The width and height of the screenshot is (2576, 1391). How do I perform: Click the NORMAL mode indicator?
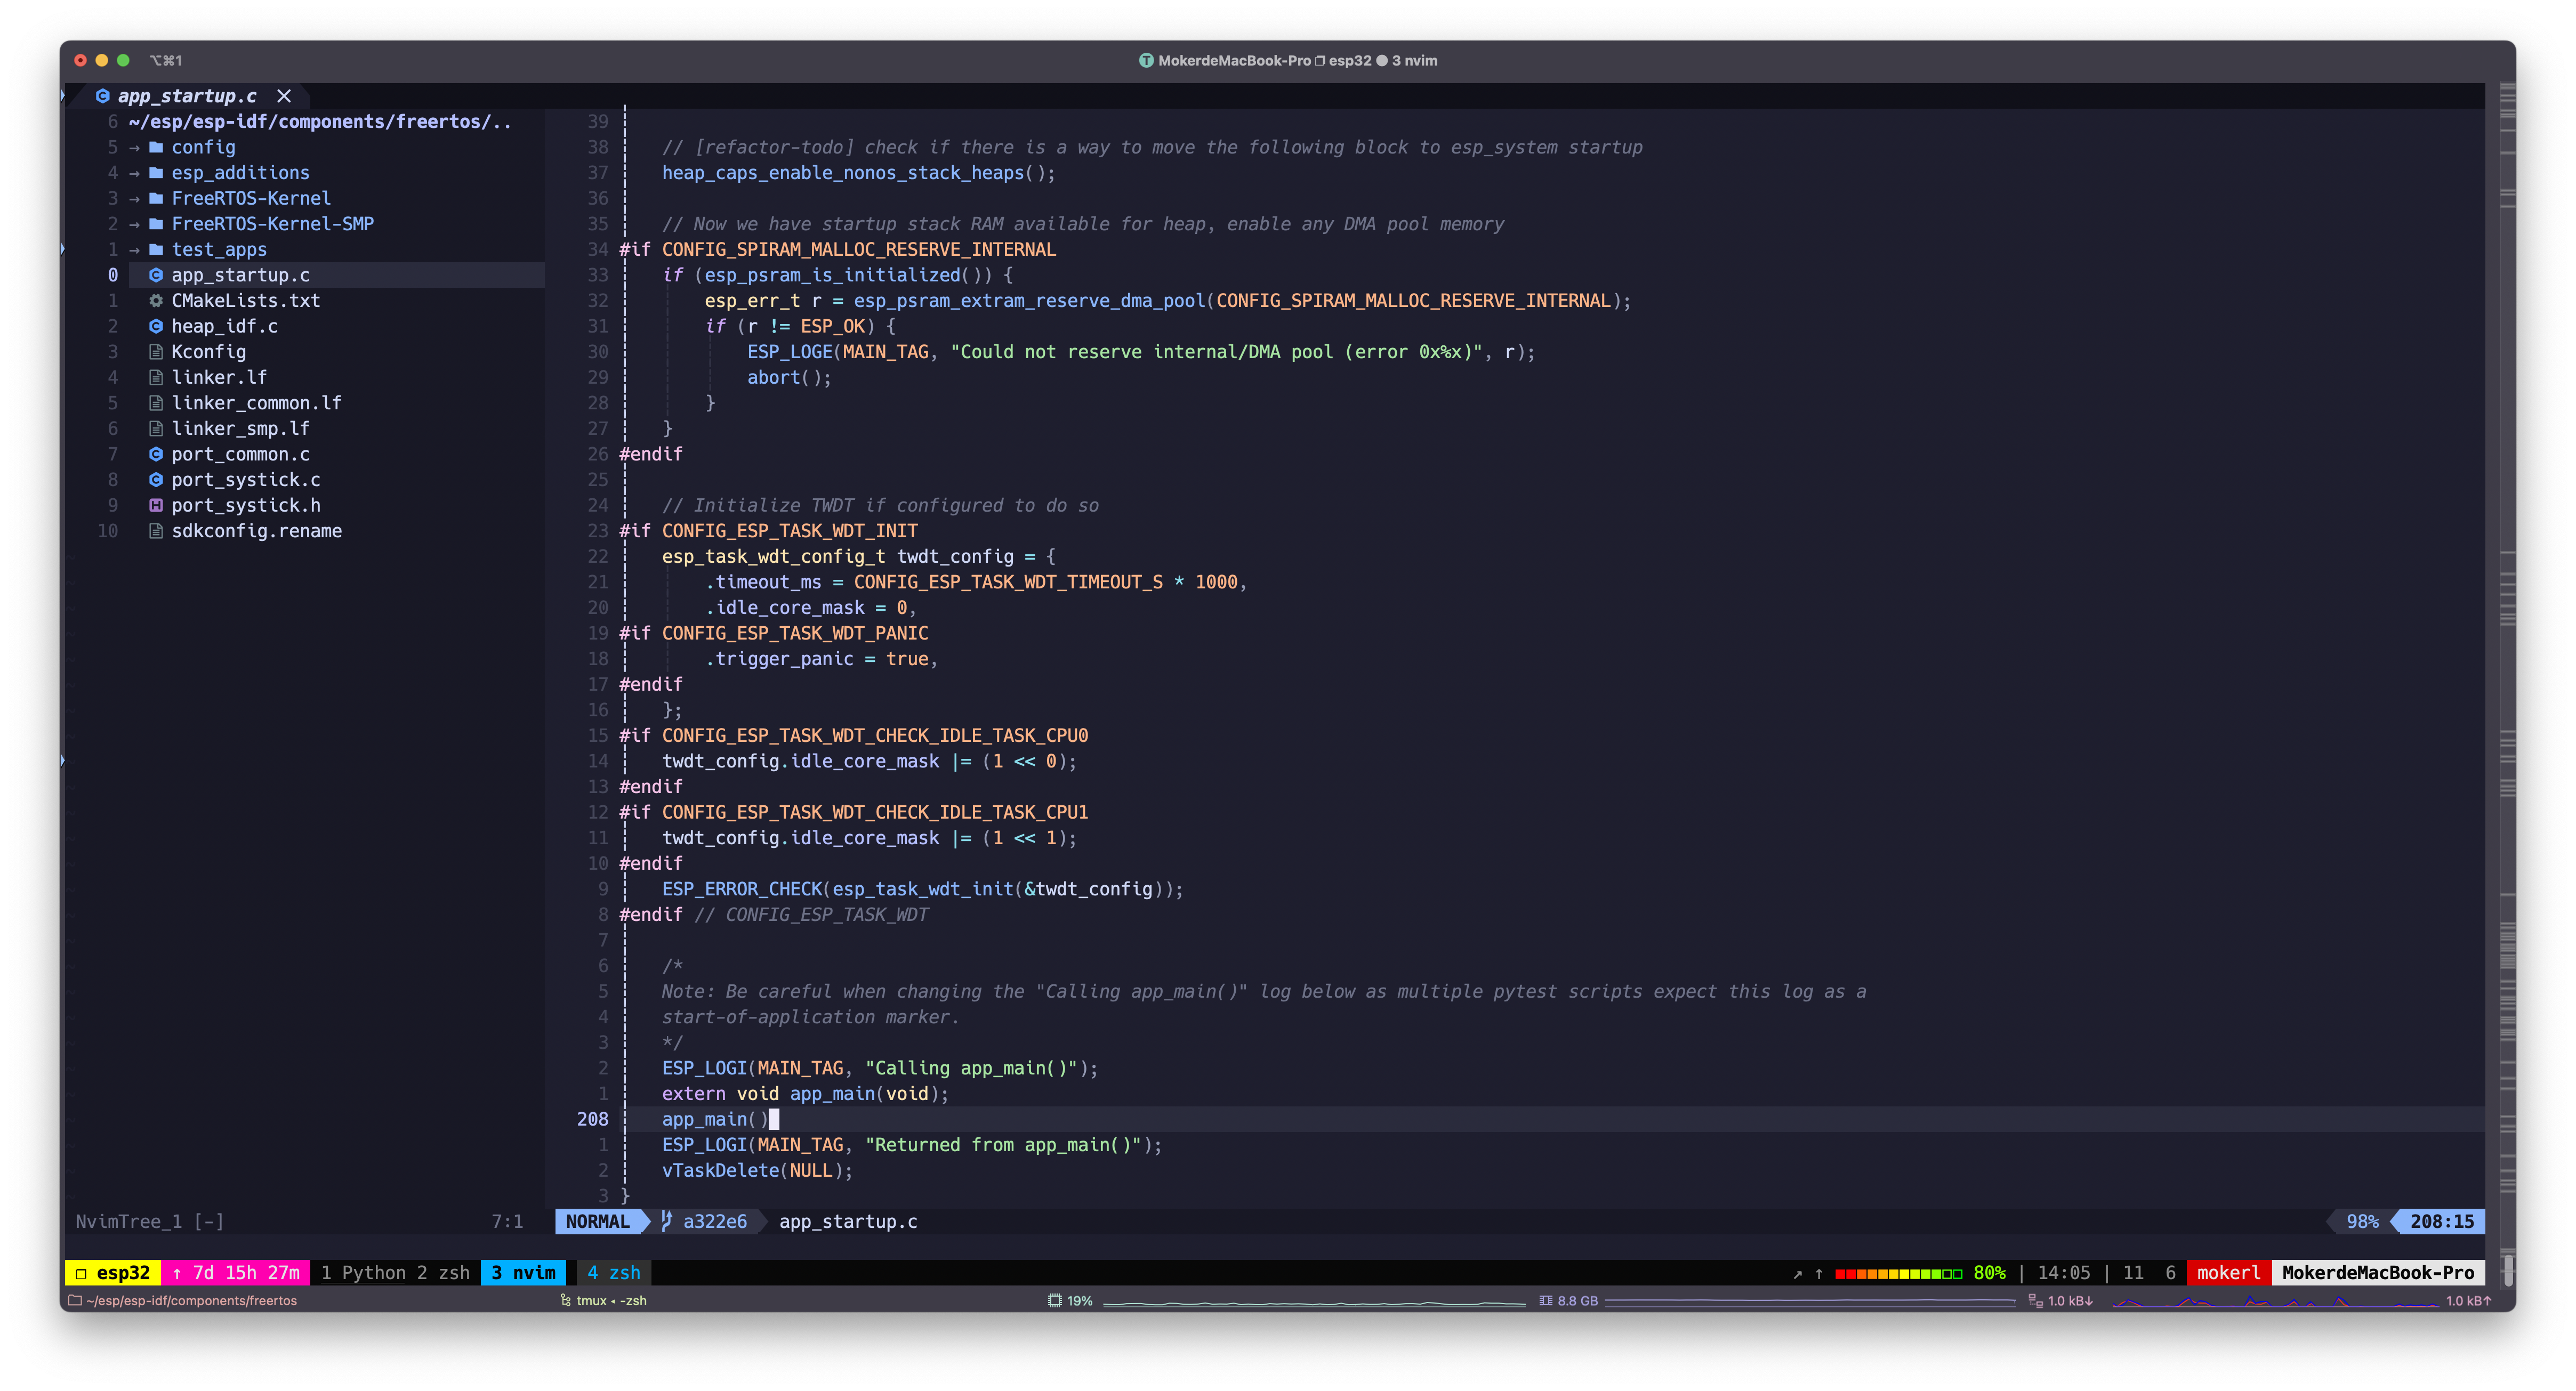pos(597,1221)
